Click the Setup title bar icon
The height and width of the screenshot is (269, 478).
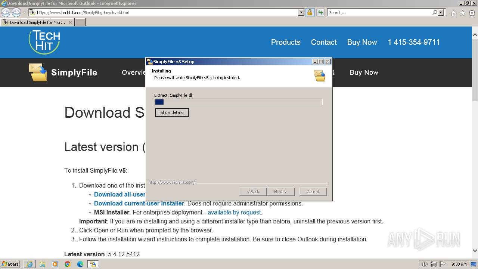[149, 62]
